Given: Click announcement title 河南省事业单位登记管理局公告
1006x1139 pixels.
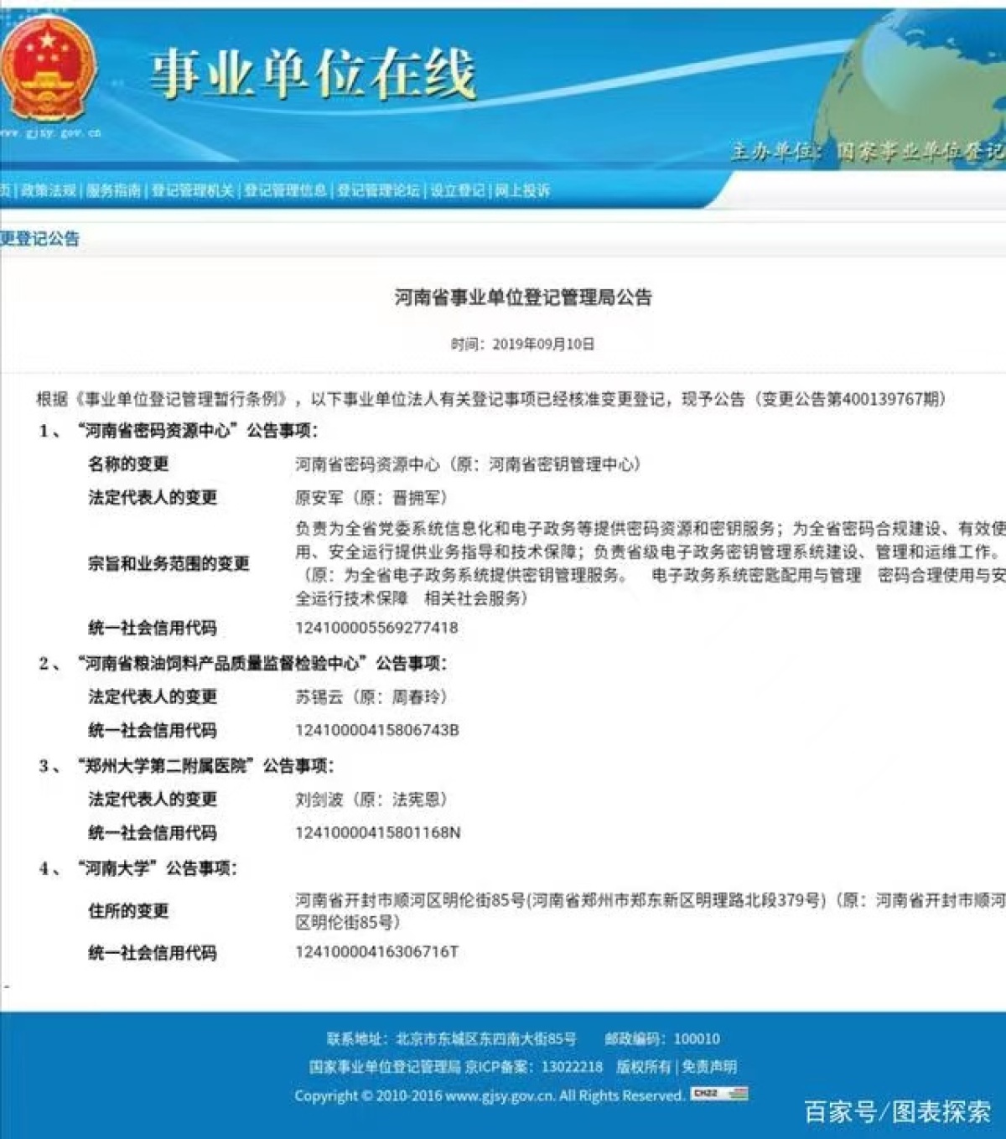Looking at the screenshot, I should click(523, 297).
